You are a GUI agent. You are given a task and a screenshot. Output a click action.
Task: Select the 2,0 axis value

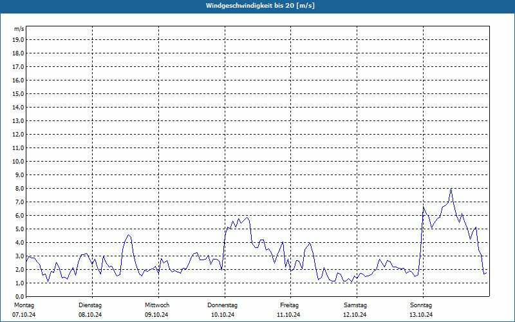pyautogui.click(x=19, y=270)
